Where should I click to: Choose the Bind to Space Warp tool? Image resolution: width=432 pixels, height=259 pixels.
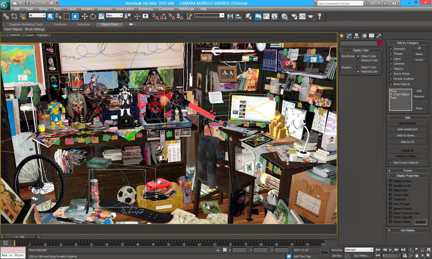pyautogui.click(x=23, y=16)
